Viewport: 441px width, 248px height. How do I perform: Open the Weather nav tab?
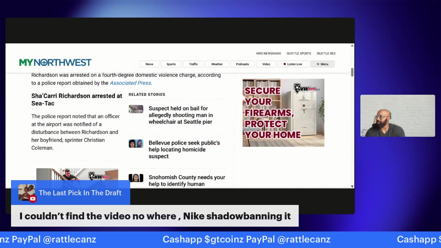(217, 64)
